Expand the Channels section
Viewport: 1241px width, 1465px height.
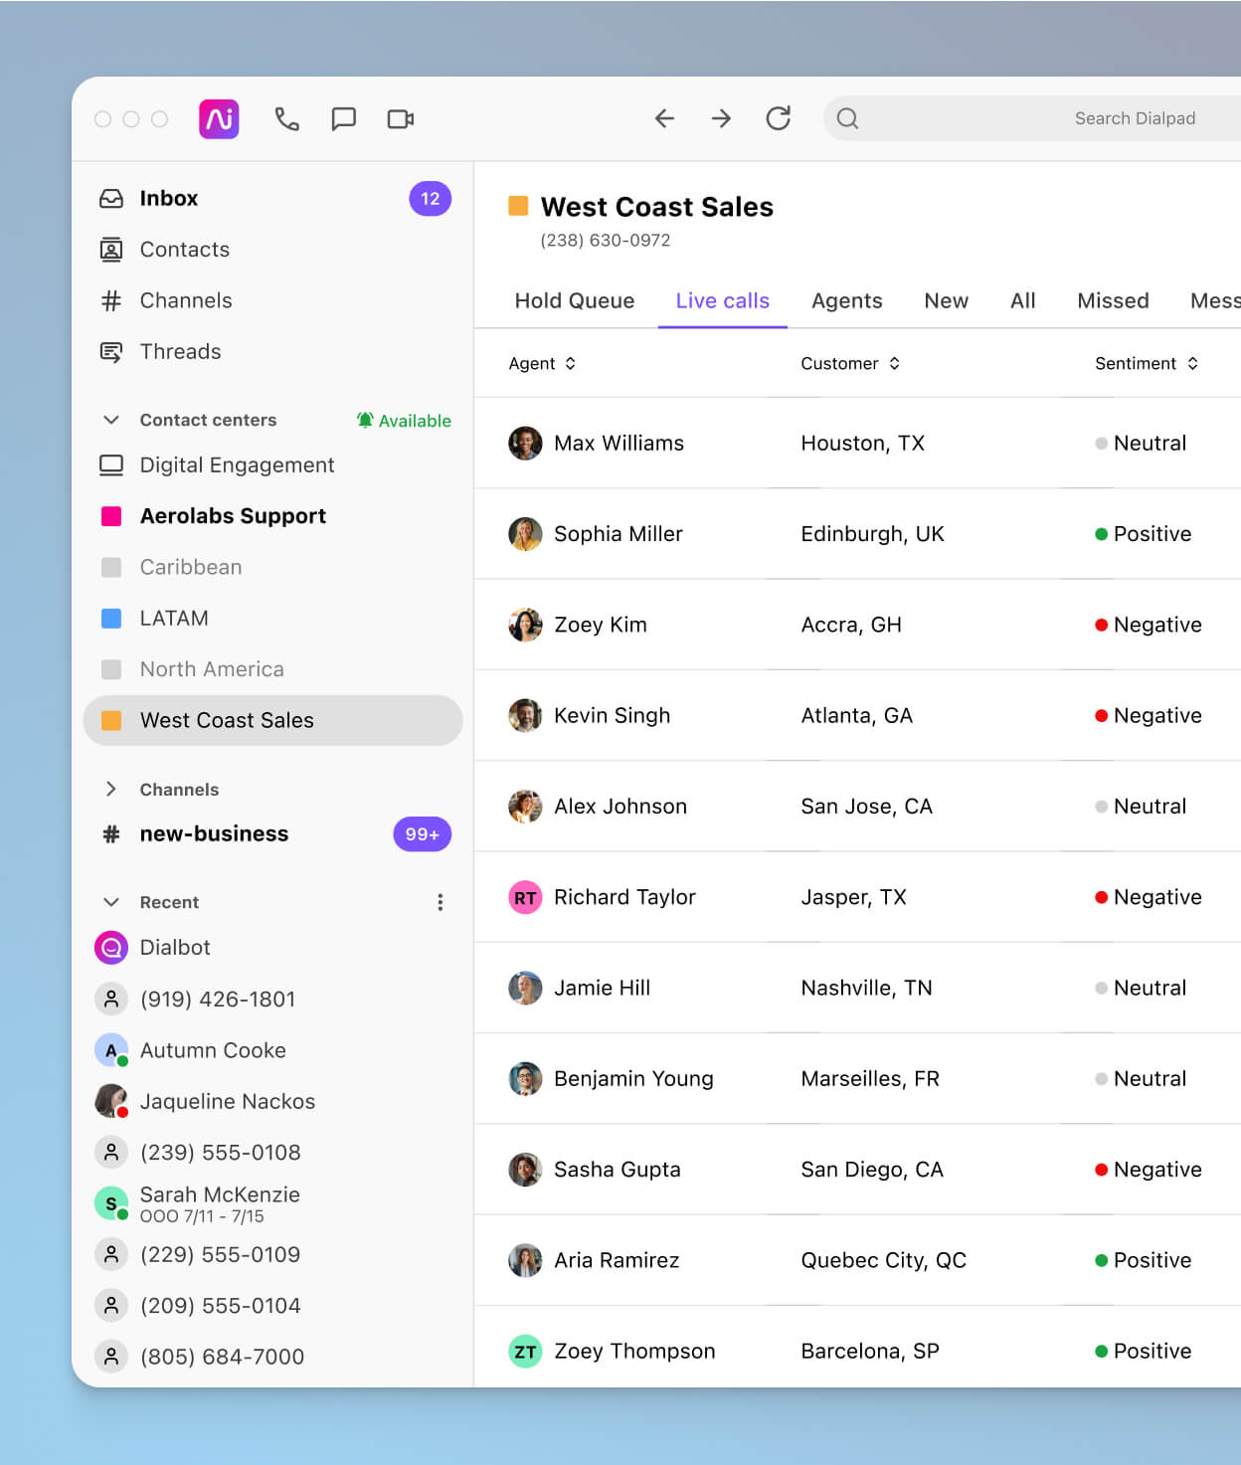pyautogui.click(x=111, y=789)
